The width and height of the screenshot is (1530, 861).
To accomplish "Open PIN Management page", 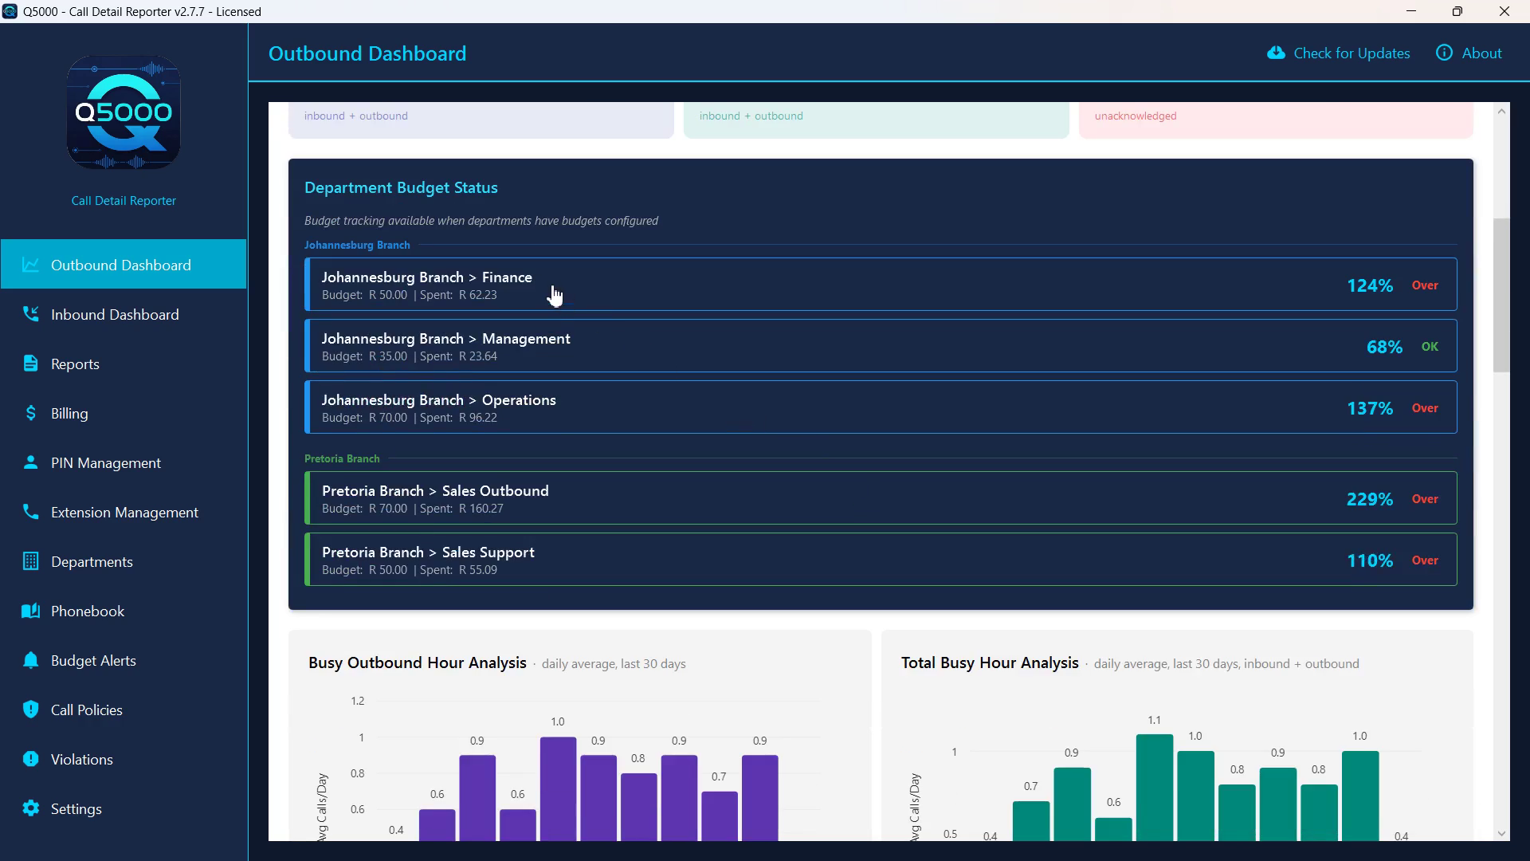I will (x=124, y=462).
